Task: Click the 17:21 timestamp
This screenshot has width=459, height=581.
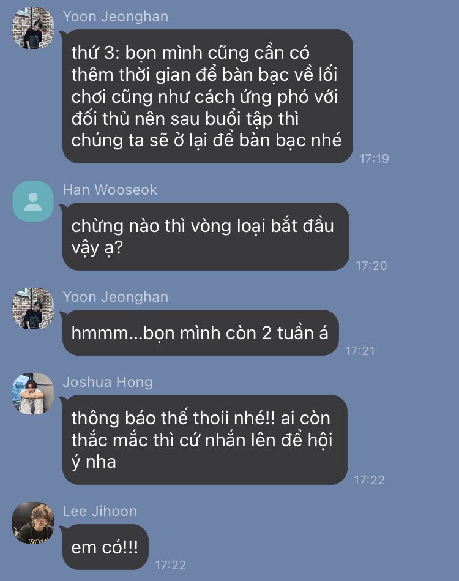Action: 360,351
